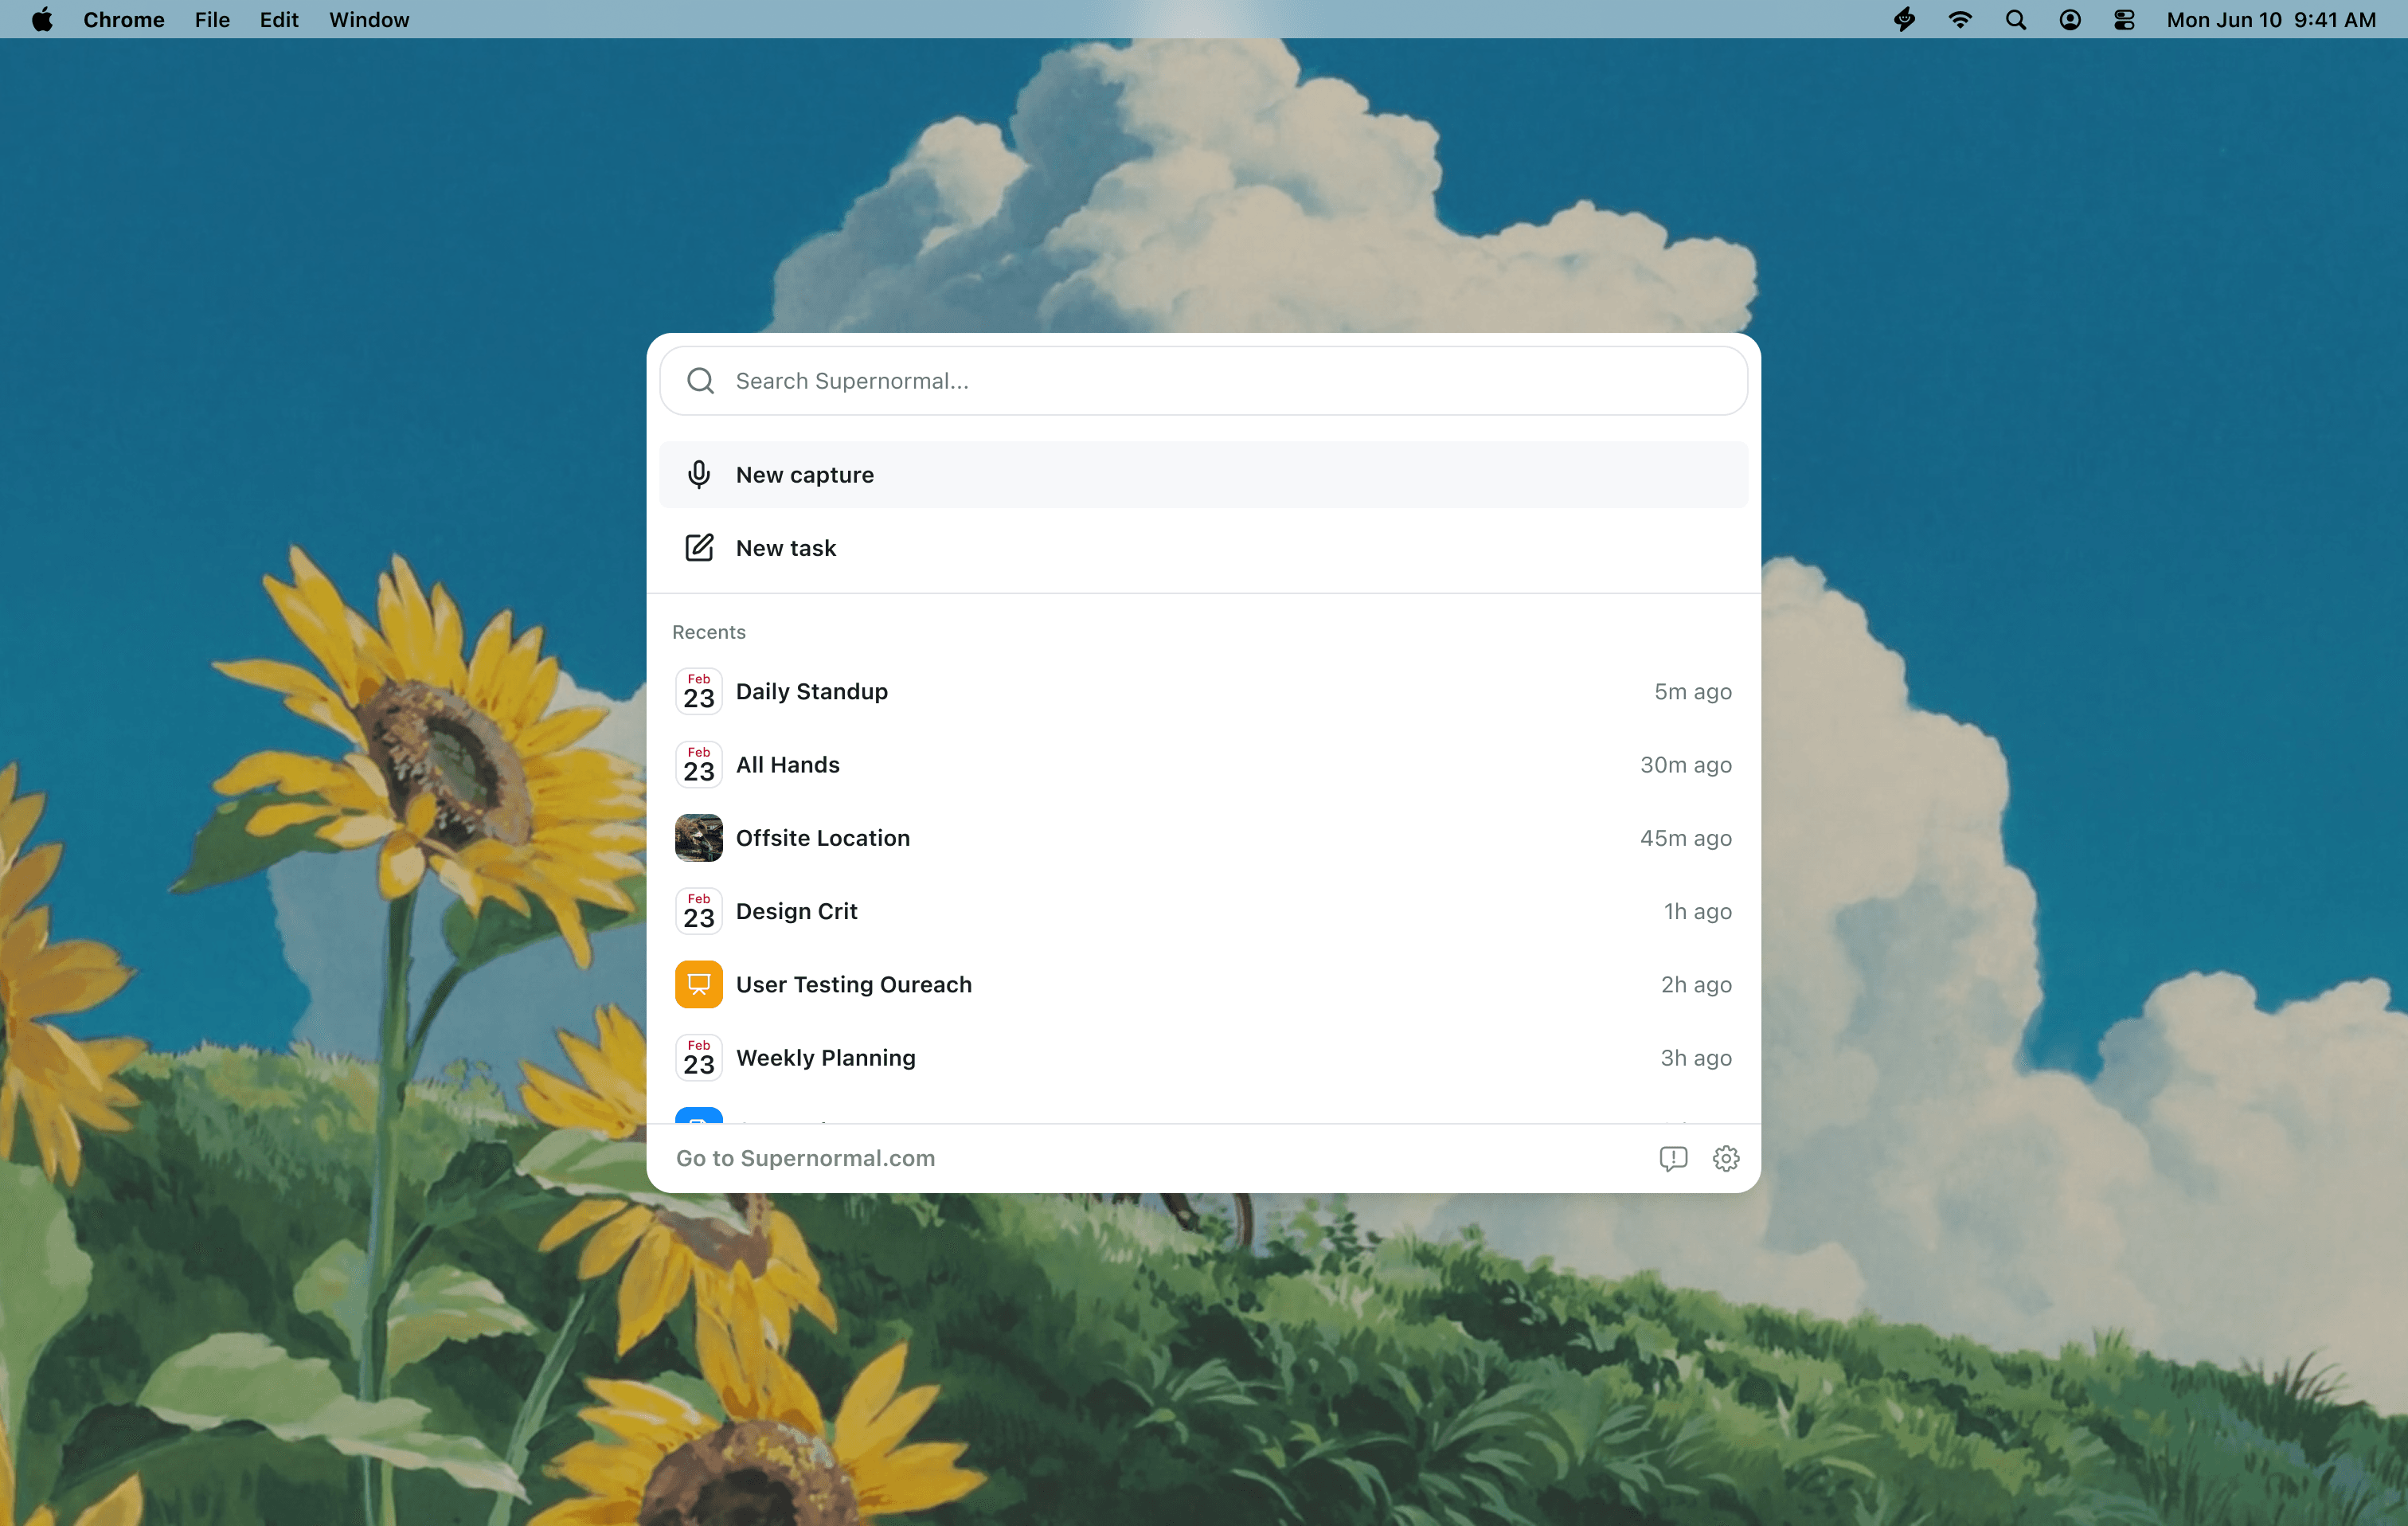The image size is (2408, 1526).
Task: Open the feedback speech bubble icon
Action: [1673, 1158]
